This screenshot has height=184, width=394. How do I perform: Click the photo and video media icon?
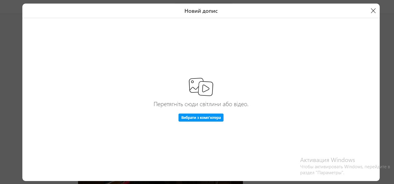(x=201, y=87)
